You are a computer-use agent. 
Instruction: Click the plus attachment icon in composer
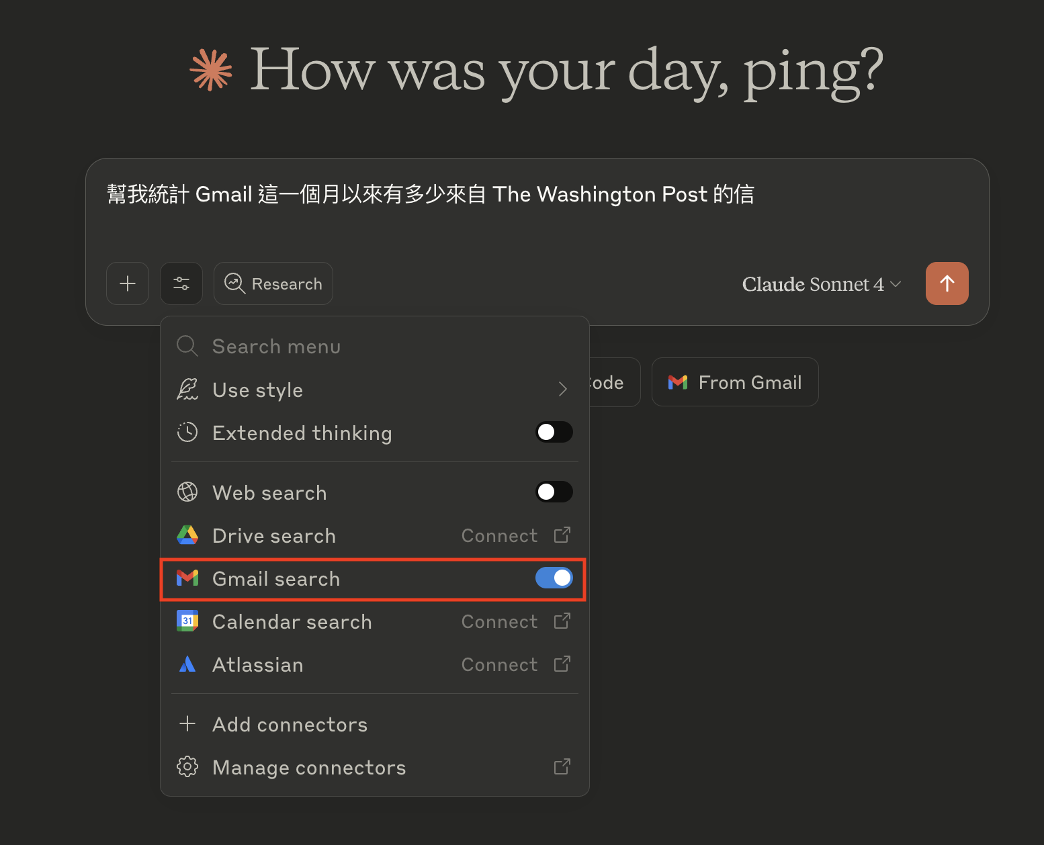click(x=128, y=283)
